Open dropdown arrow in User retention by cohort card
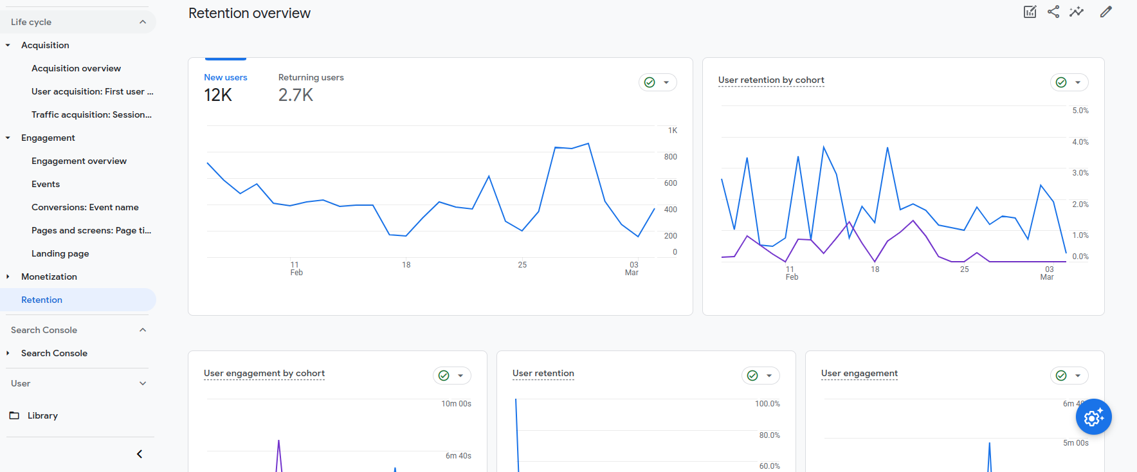This screenshot has height=472, width=1137. [1078, 82]
